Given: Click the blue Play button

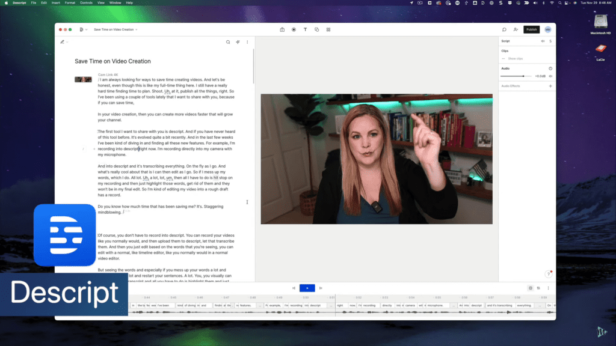Looking at the screenshot, I should pos(307,288).
